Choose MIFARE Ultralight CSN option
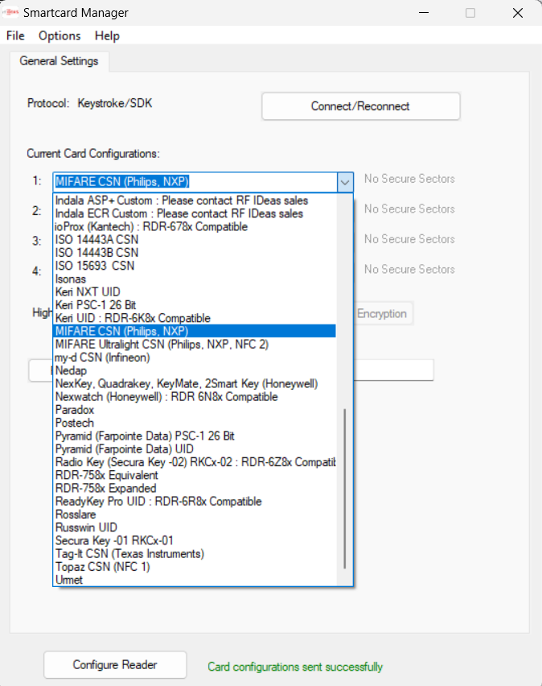 coord(195,345)
